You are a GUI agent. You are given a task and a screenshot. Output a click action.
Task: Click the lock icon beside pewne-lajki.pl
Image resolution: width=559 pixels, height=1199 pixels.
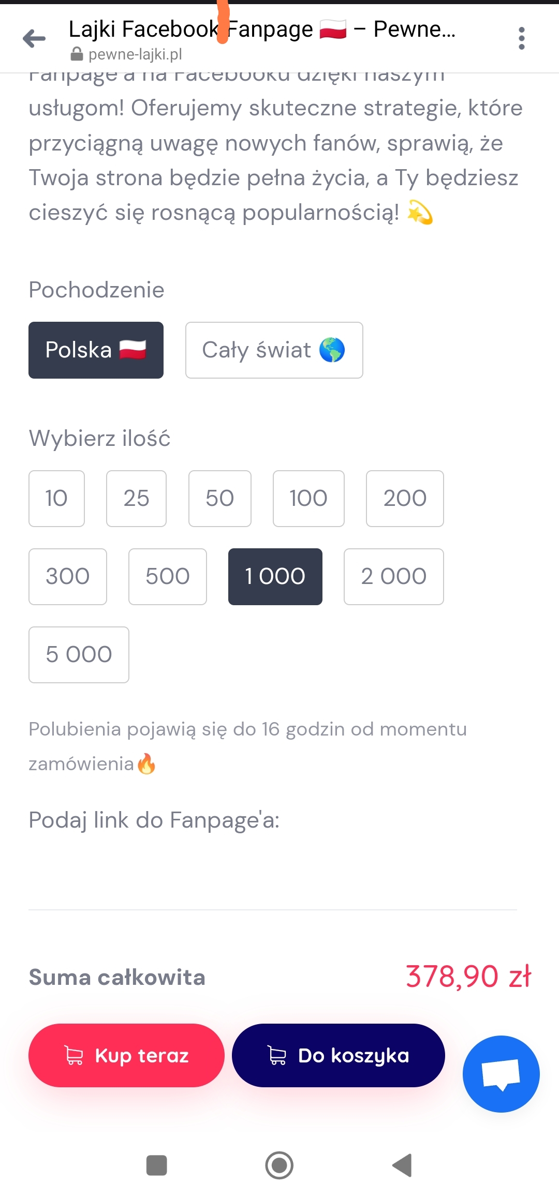point(77,54)
